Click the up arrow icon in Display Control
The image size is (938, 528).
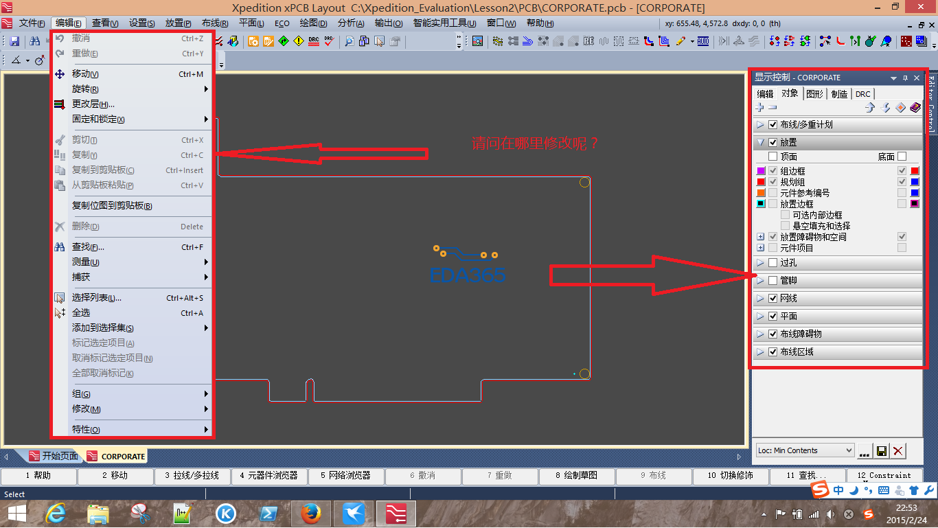869,108
